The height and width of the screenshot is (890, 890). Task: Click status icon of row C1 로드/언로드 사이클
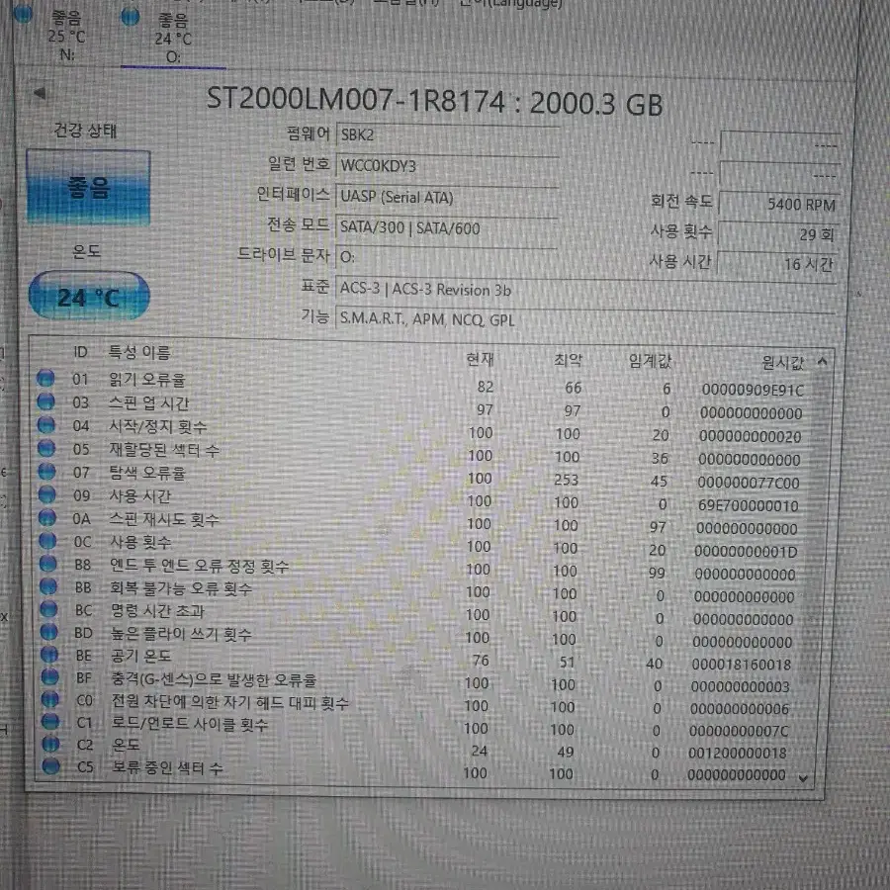(x=50, y=722)
